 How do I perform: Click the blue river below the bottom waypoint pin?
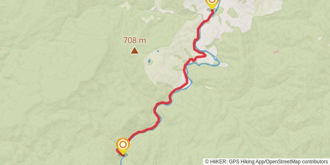click(121, 160)
